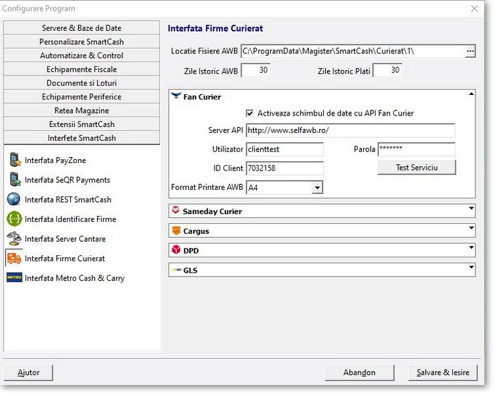Close the Configurare Program window
Viewport: 495px width, 393px height.
pos(474,9)
